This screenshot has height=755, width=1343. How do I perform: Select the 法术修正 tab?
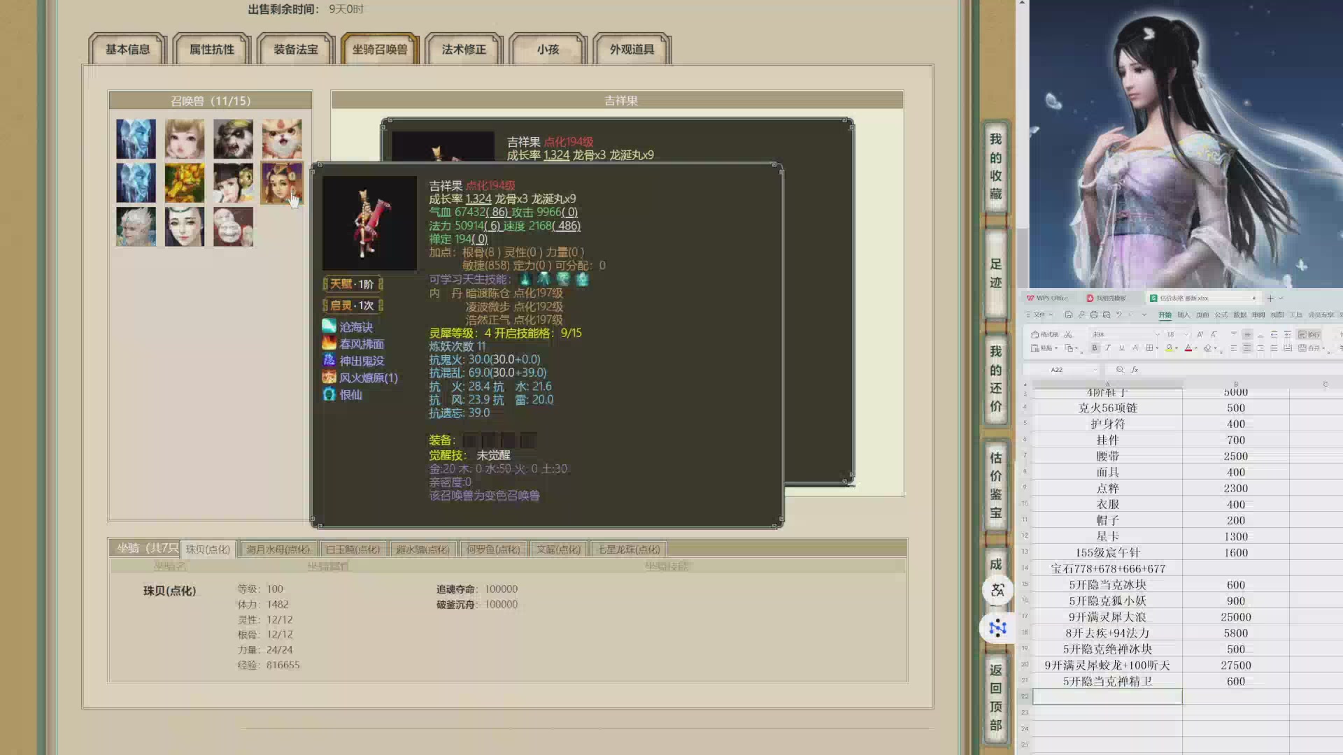pos(464,49)
